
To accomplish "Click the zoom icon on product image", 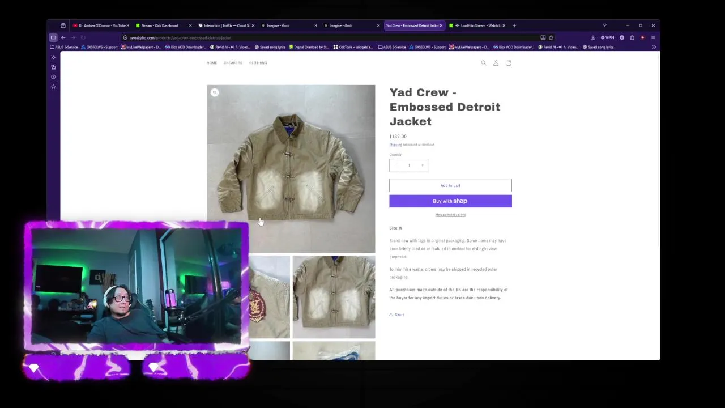I will [215, 92].
